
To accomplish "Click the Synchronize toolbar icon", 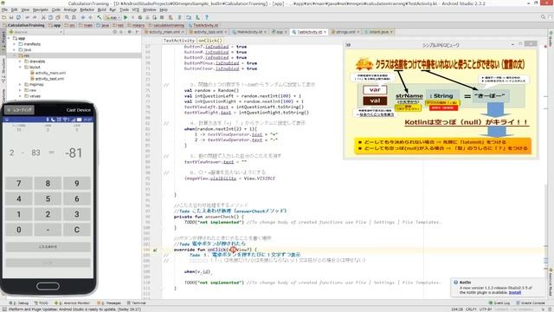I will point(18,17).
